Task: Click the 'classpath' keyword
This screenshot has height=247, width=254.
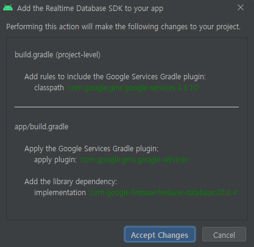Action: click(x=49, y=88)
